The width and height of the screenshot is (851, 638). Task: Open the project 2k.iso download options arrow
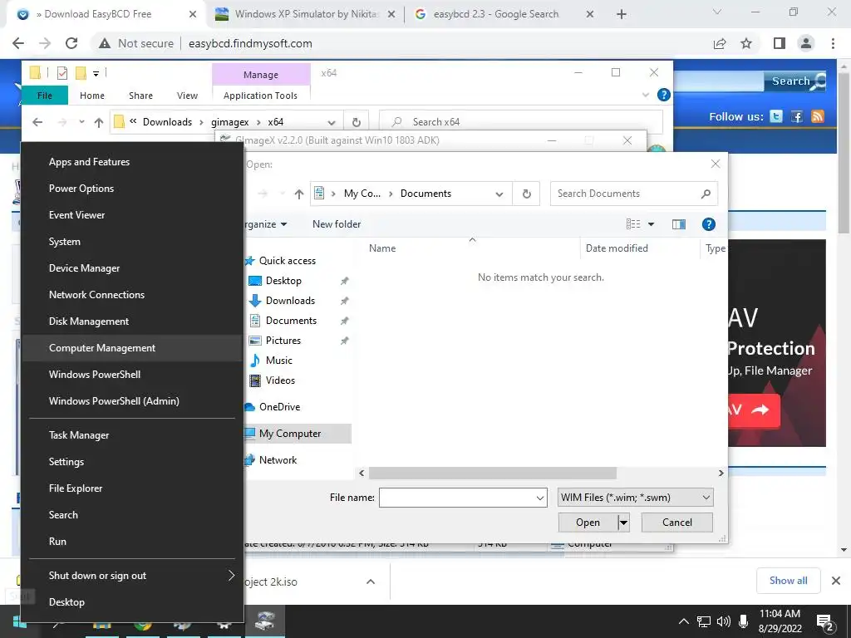coord(371,582)
